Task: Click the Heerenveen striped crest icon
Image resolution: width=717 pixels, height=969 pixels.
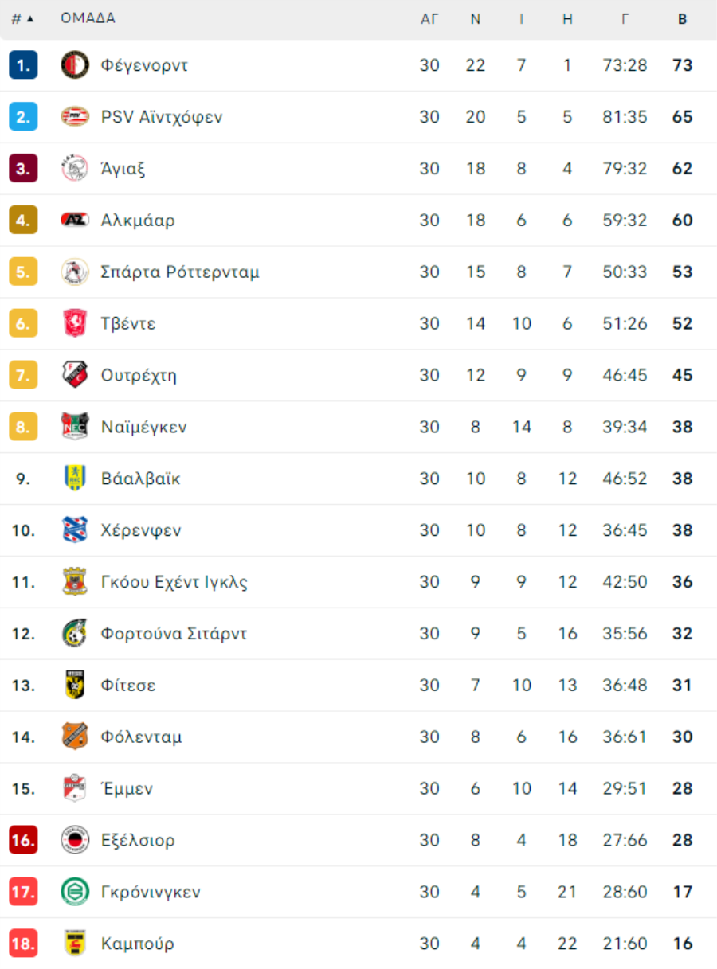Action: (x=75, y=530)
